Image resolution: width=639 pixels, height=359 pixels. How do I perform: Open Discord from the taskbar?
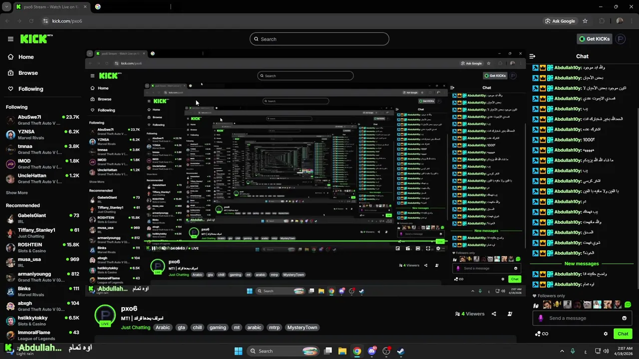point(372,351)
